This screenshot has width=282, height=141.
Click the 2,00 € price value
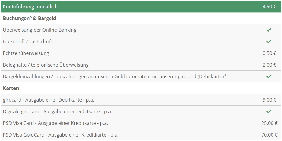[x=269, y=65]
